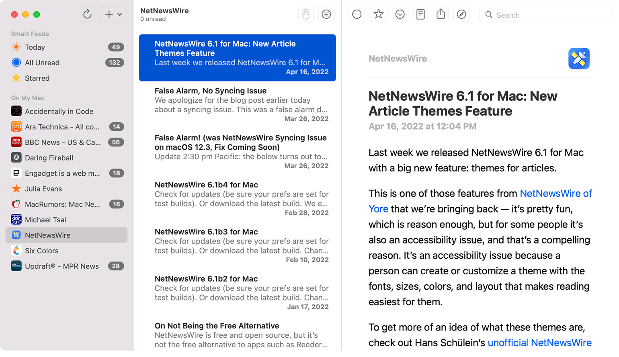
Task: Click the MacRumors apple favicon
Action: tap(16, 204)
